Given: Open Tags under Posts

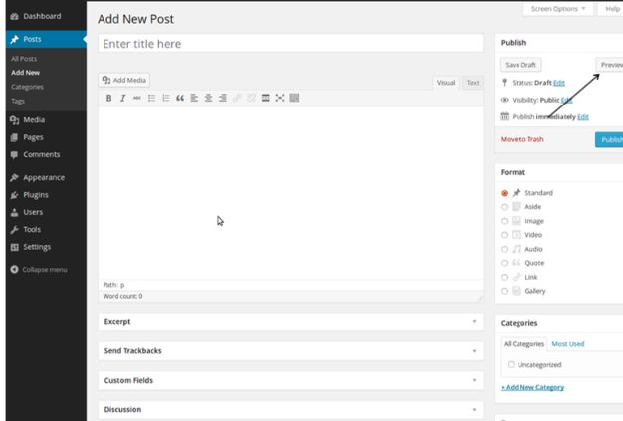Looking at the screenshot, I should pos(18,101).
